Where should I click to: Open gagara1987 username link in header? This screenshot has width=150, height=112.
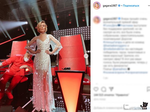(110, 6)
